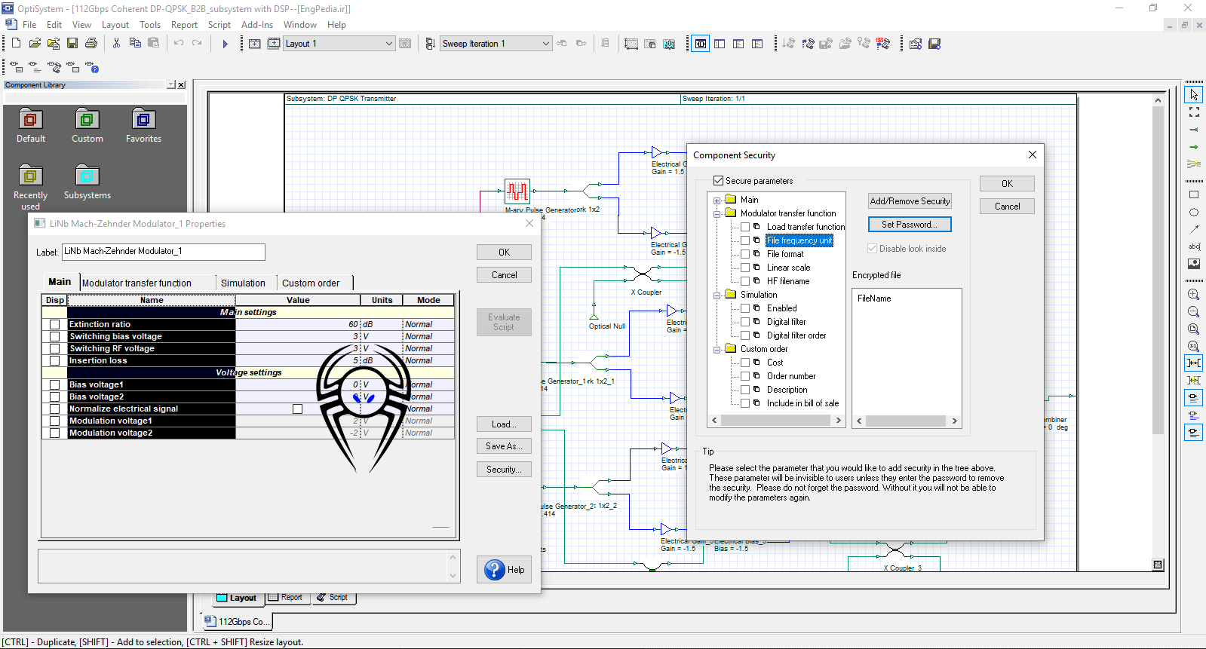The image size is (1206, 649).
Task: Tick the Disp checkbox for Extinction ratio
Action: click(54, 325)
